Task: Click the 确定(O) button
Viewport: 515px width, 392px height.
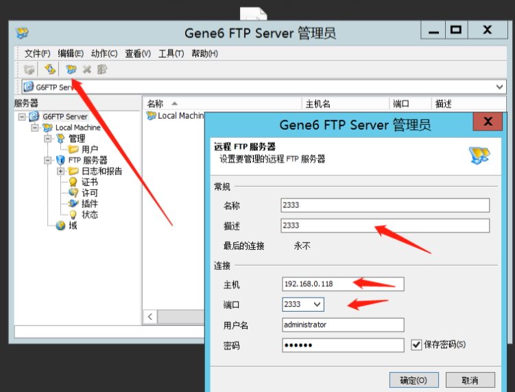Action: click(x=414, y=380)
